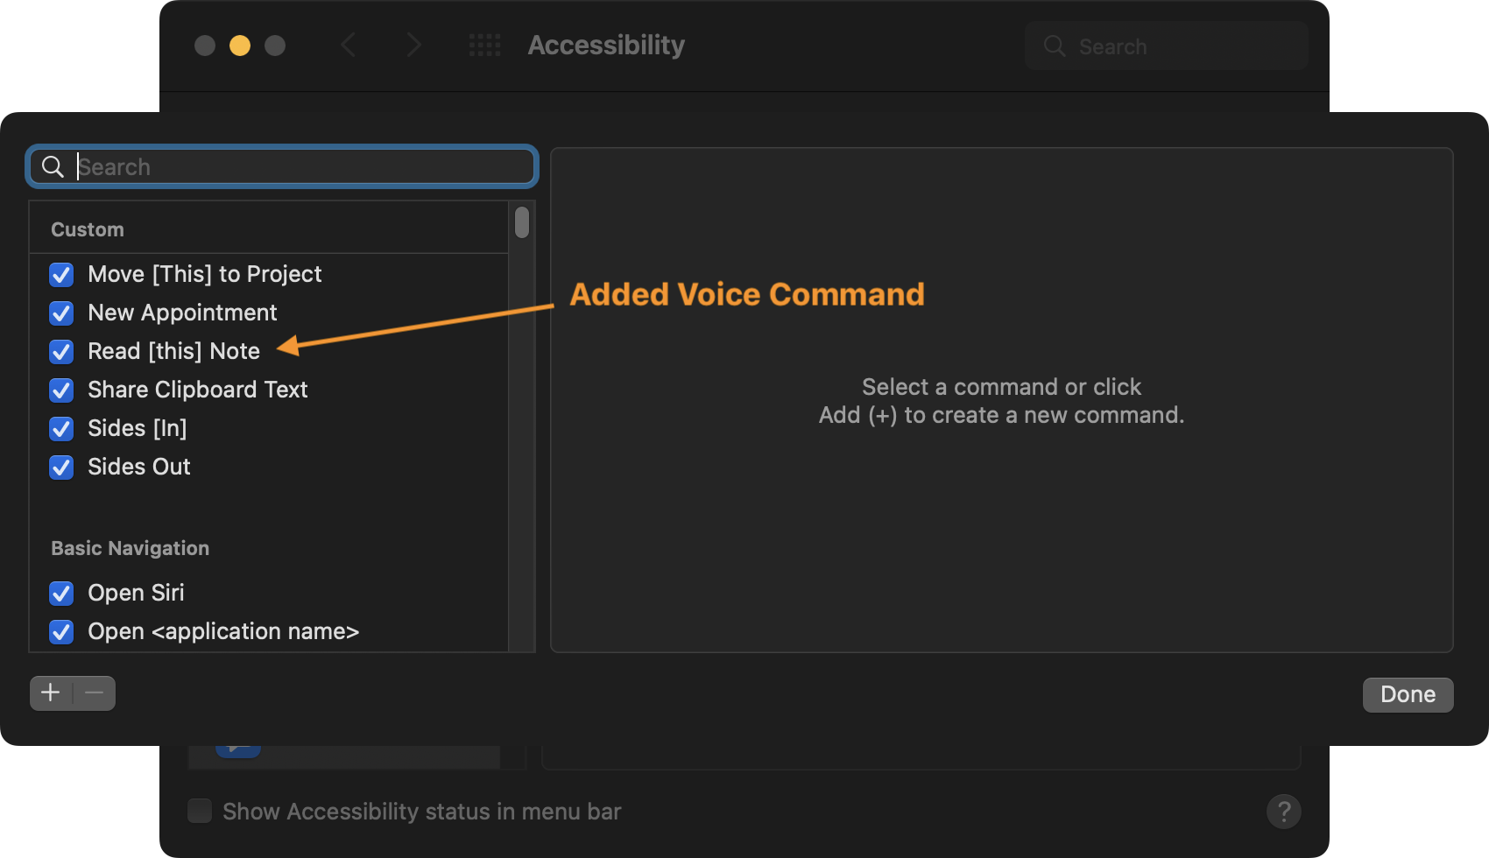Uncheck the Move [This] to Project command
1489x858 pixels.
point(61,274)
